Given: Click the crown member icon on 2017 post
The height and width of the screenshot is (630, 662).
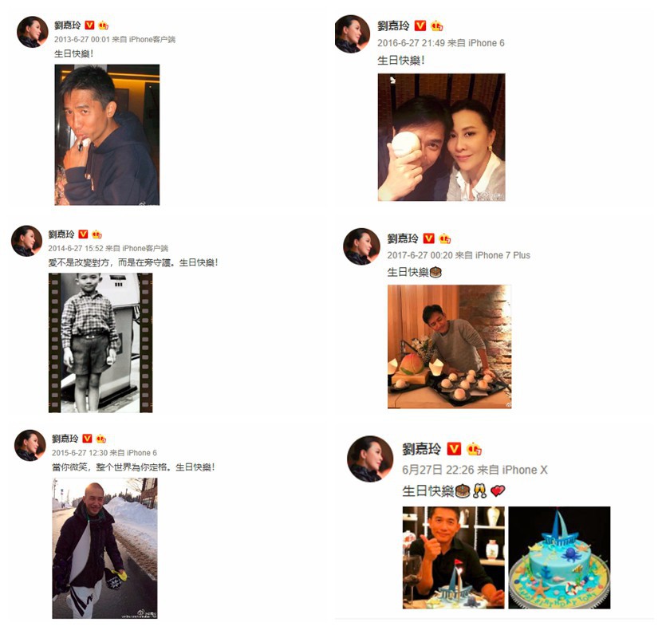Looking at the screenshot, I should tap(444, 238).
